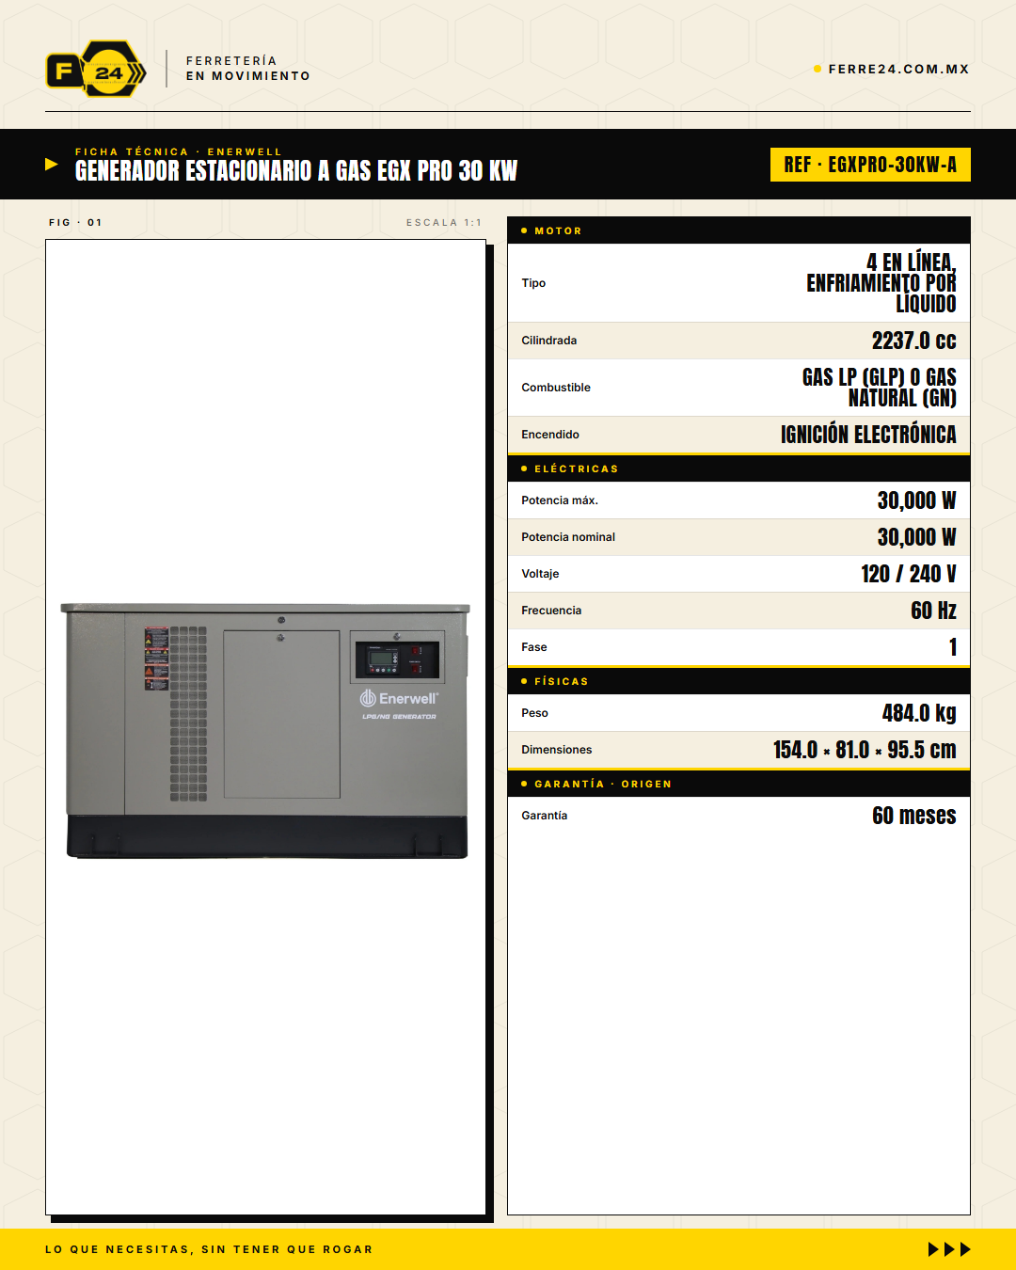The height and width of the screenshot is (1270, 1016).
Task: Click the value 'IGNICIÓN ELECTRÓNICA'
Action: click(868, 435)
